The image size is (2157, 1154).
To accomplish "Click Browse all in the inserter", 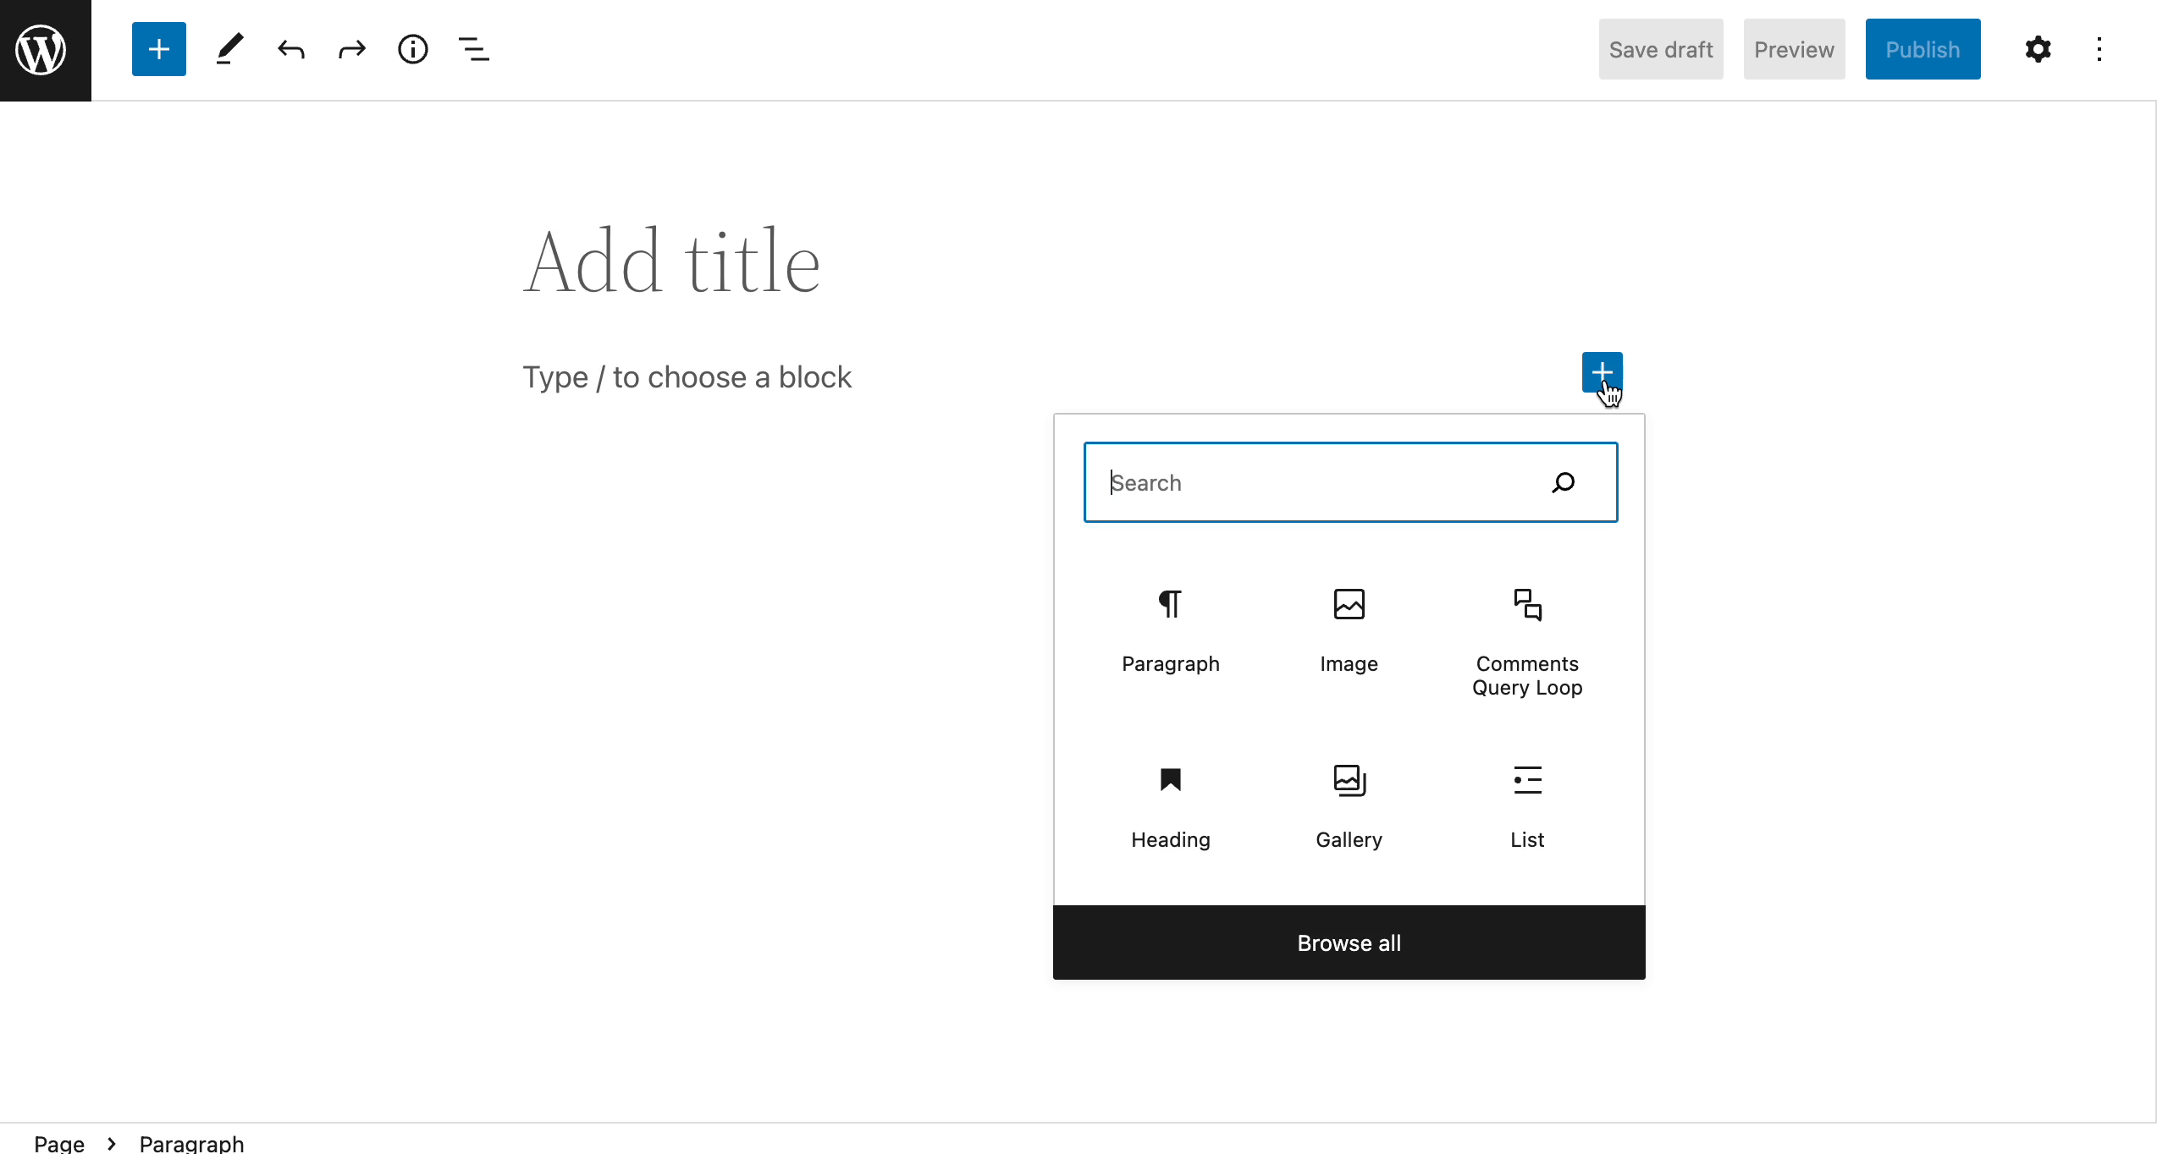I will click(x=1349, y=942).
